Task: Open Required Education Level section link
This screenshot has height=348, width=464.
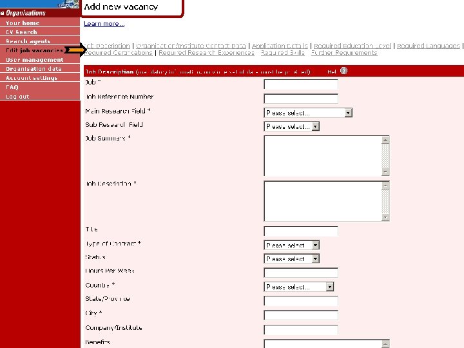Action: [352, 46]
